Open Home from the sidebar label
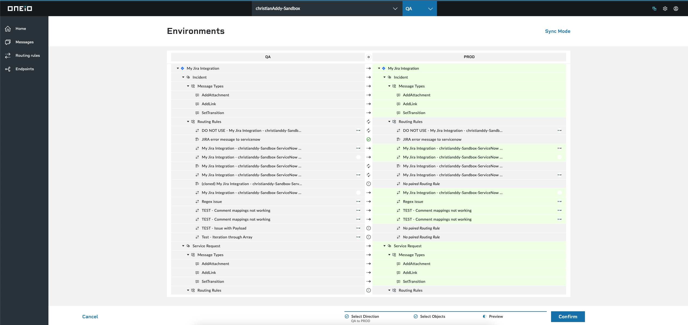Image resolution: width=688 pixels, height=325 pixels. tap(21, 29)
